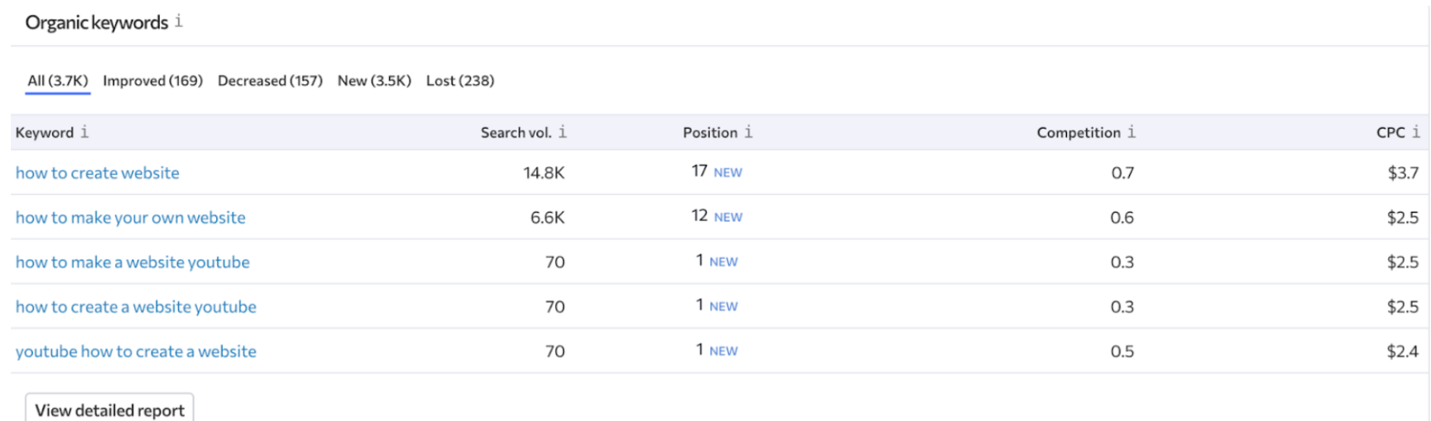Open 'how to make your own website' link
Screen dimensions: 1431x421
[x=130, y=218]
